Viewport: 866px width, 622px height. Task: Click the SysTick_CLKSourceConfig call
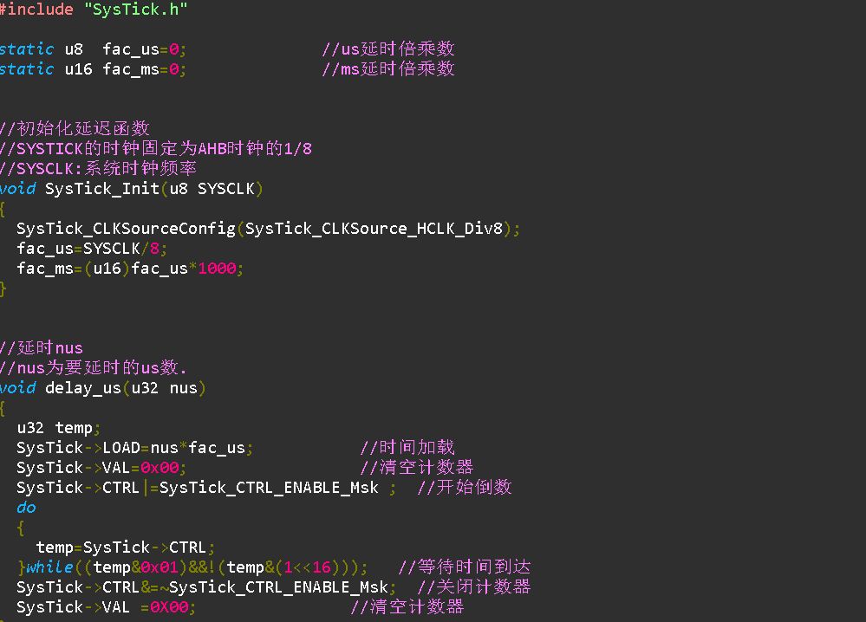point(268,229)
